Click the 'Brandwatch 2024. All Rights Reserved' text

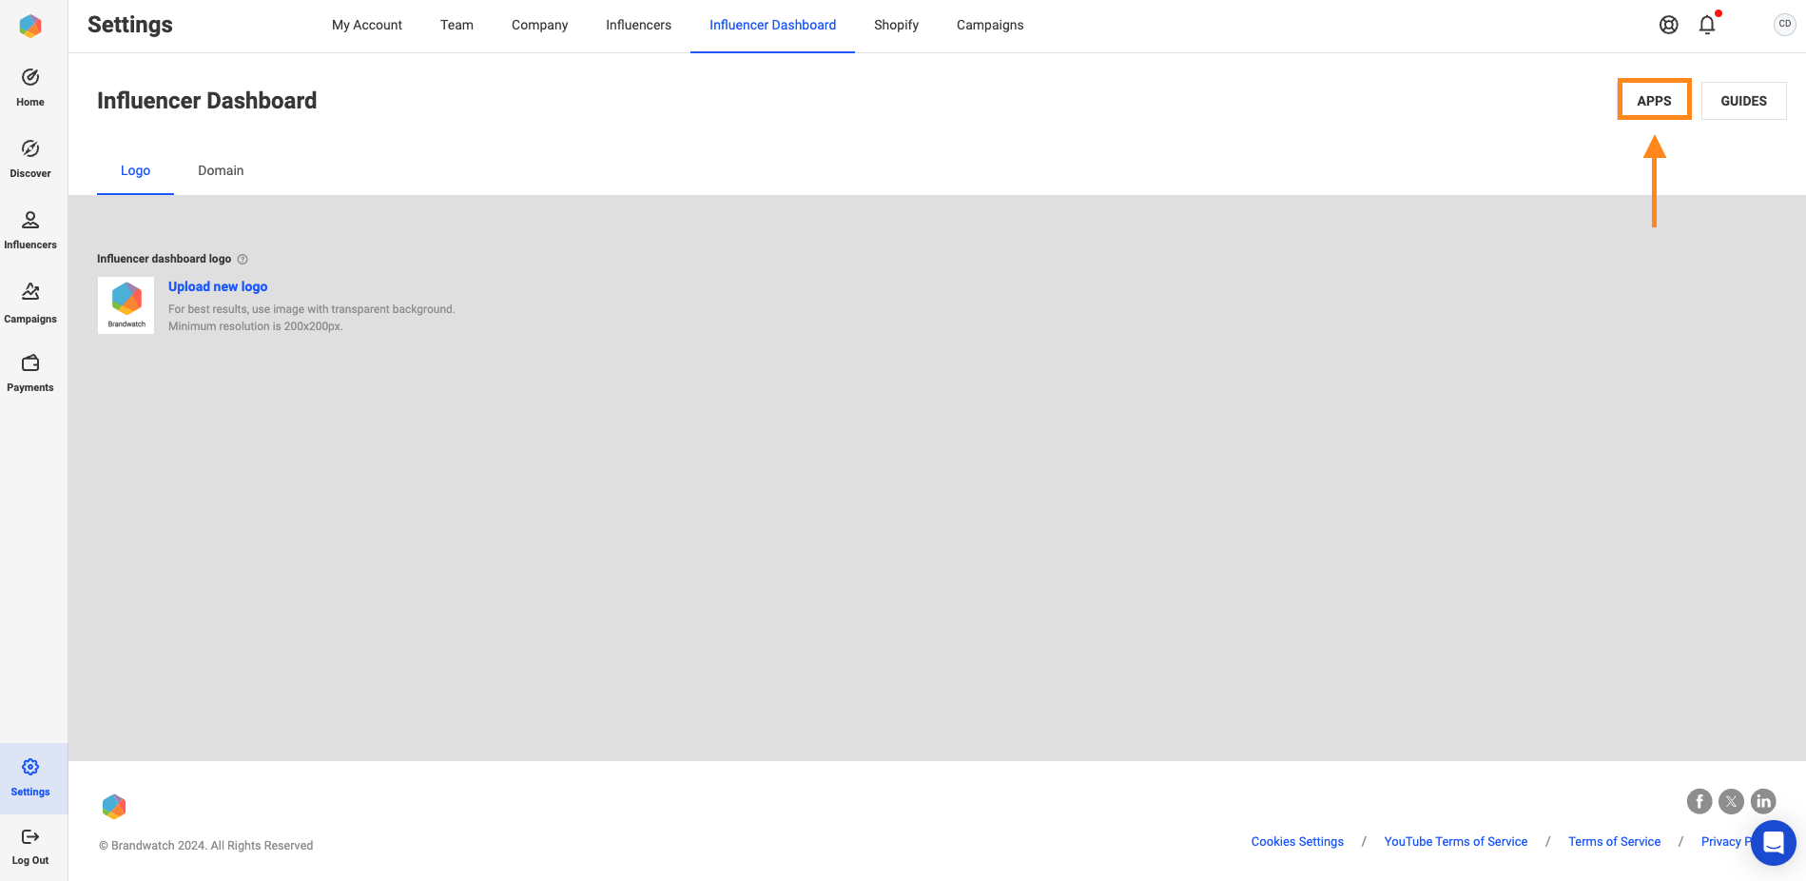[x=206, y=846]
